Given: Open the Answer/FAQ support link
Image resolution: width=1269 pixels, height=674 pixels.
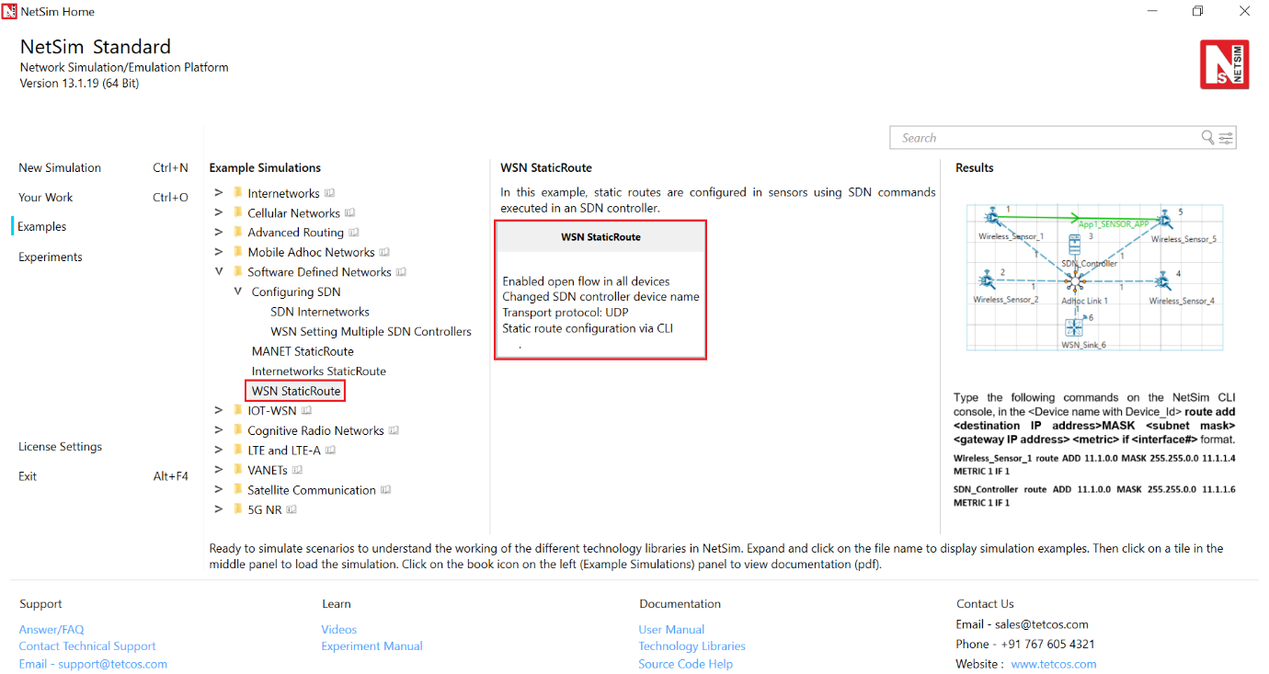Looking at the screenshot, I should coord(51,630).
